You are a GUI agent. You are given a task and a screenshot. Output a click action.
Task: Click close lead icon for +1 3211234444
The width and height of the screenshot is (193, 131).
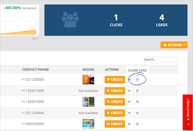point(137,113)
